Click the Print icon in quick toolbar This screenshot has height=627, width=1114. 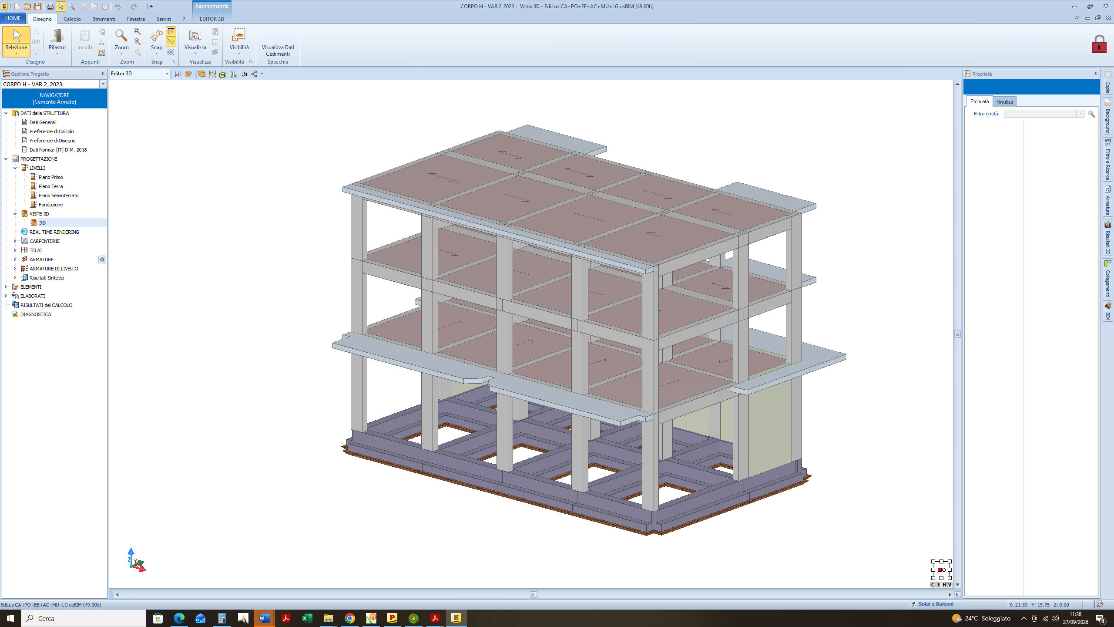point(50,7)
